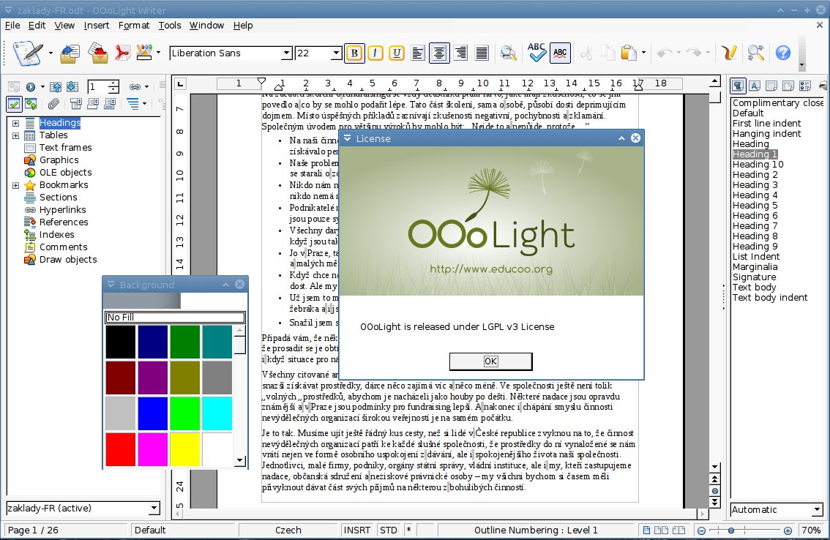This screenshot has width=830, height=540.
Task: Adjust the zoom slider handle
Action: pos(731,530)
